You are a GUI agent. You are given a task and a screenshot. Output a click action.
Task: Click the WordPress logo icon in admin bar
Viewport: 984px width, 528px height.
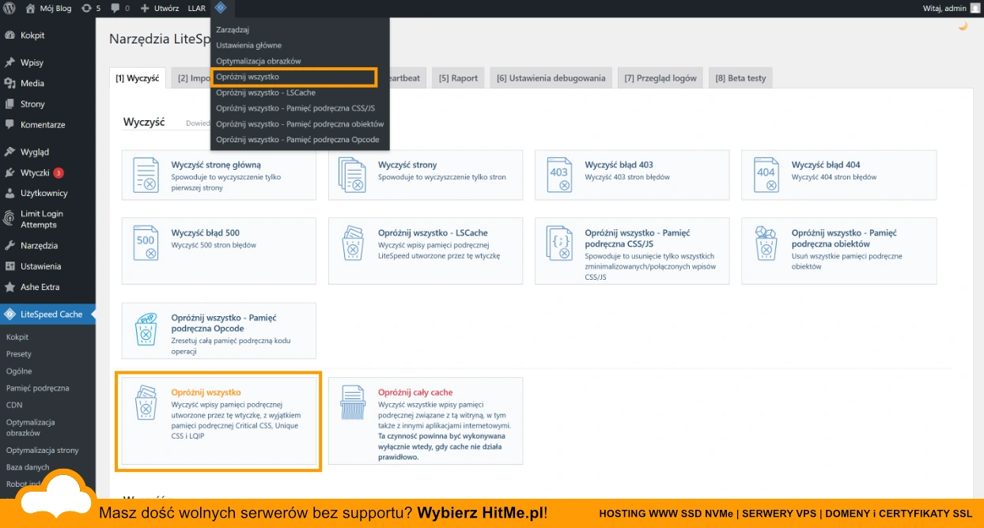pyautogui.click(x=10, y=8)
